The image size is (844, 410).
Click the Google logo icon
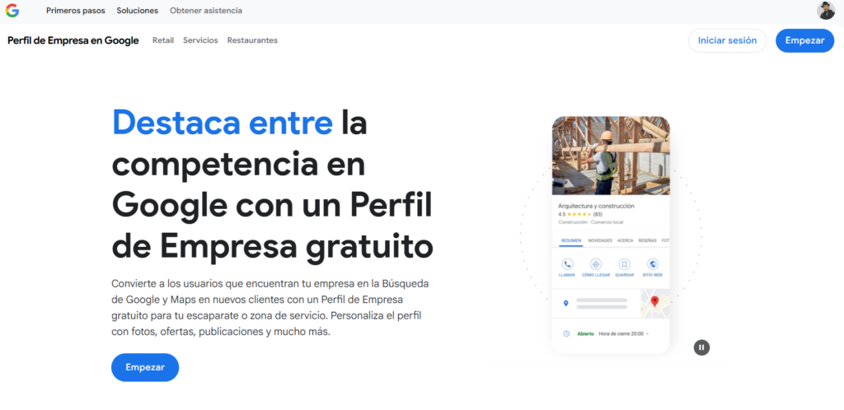click(x=12, y=11)
